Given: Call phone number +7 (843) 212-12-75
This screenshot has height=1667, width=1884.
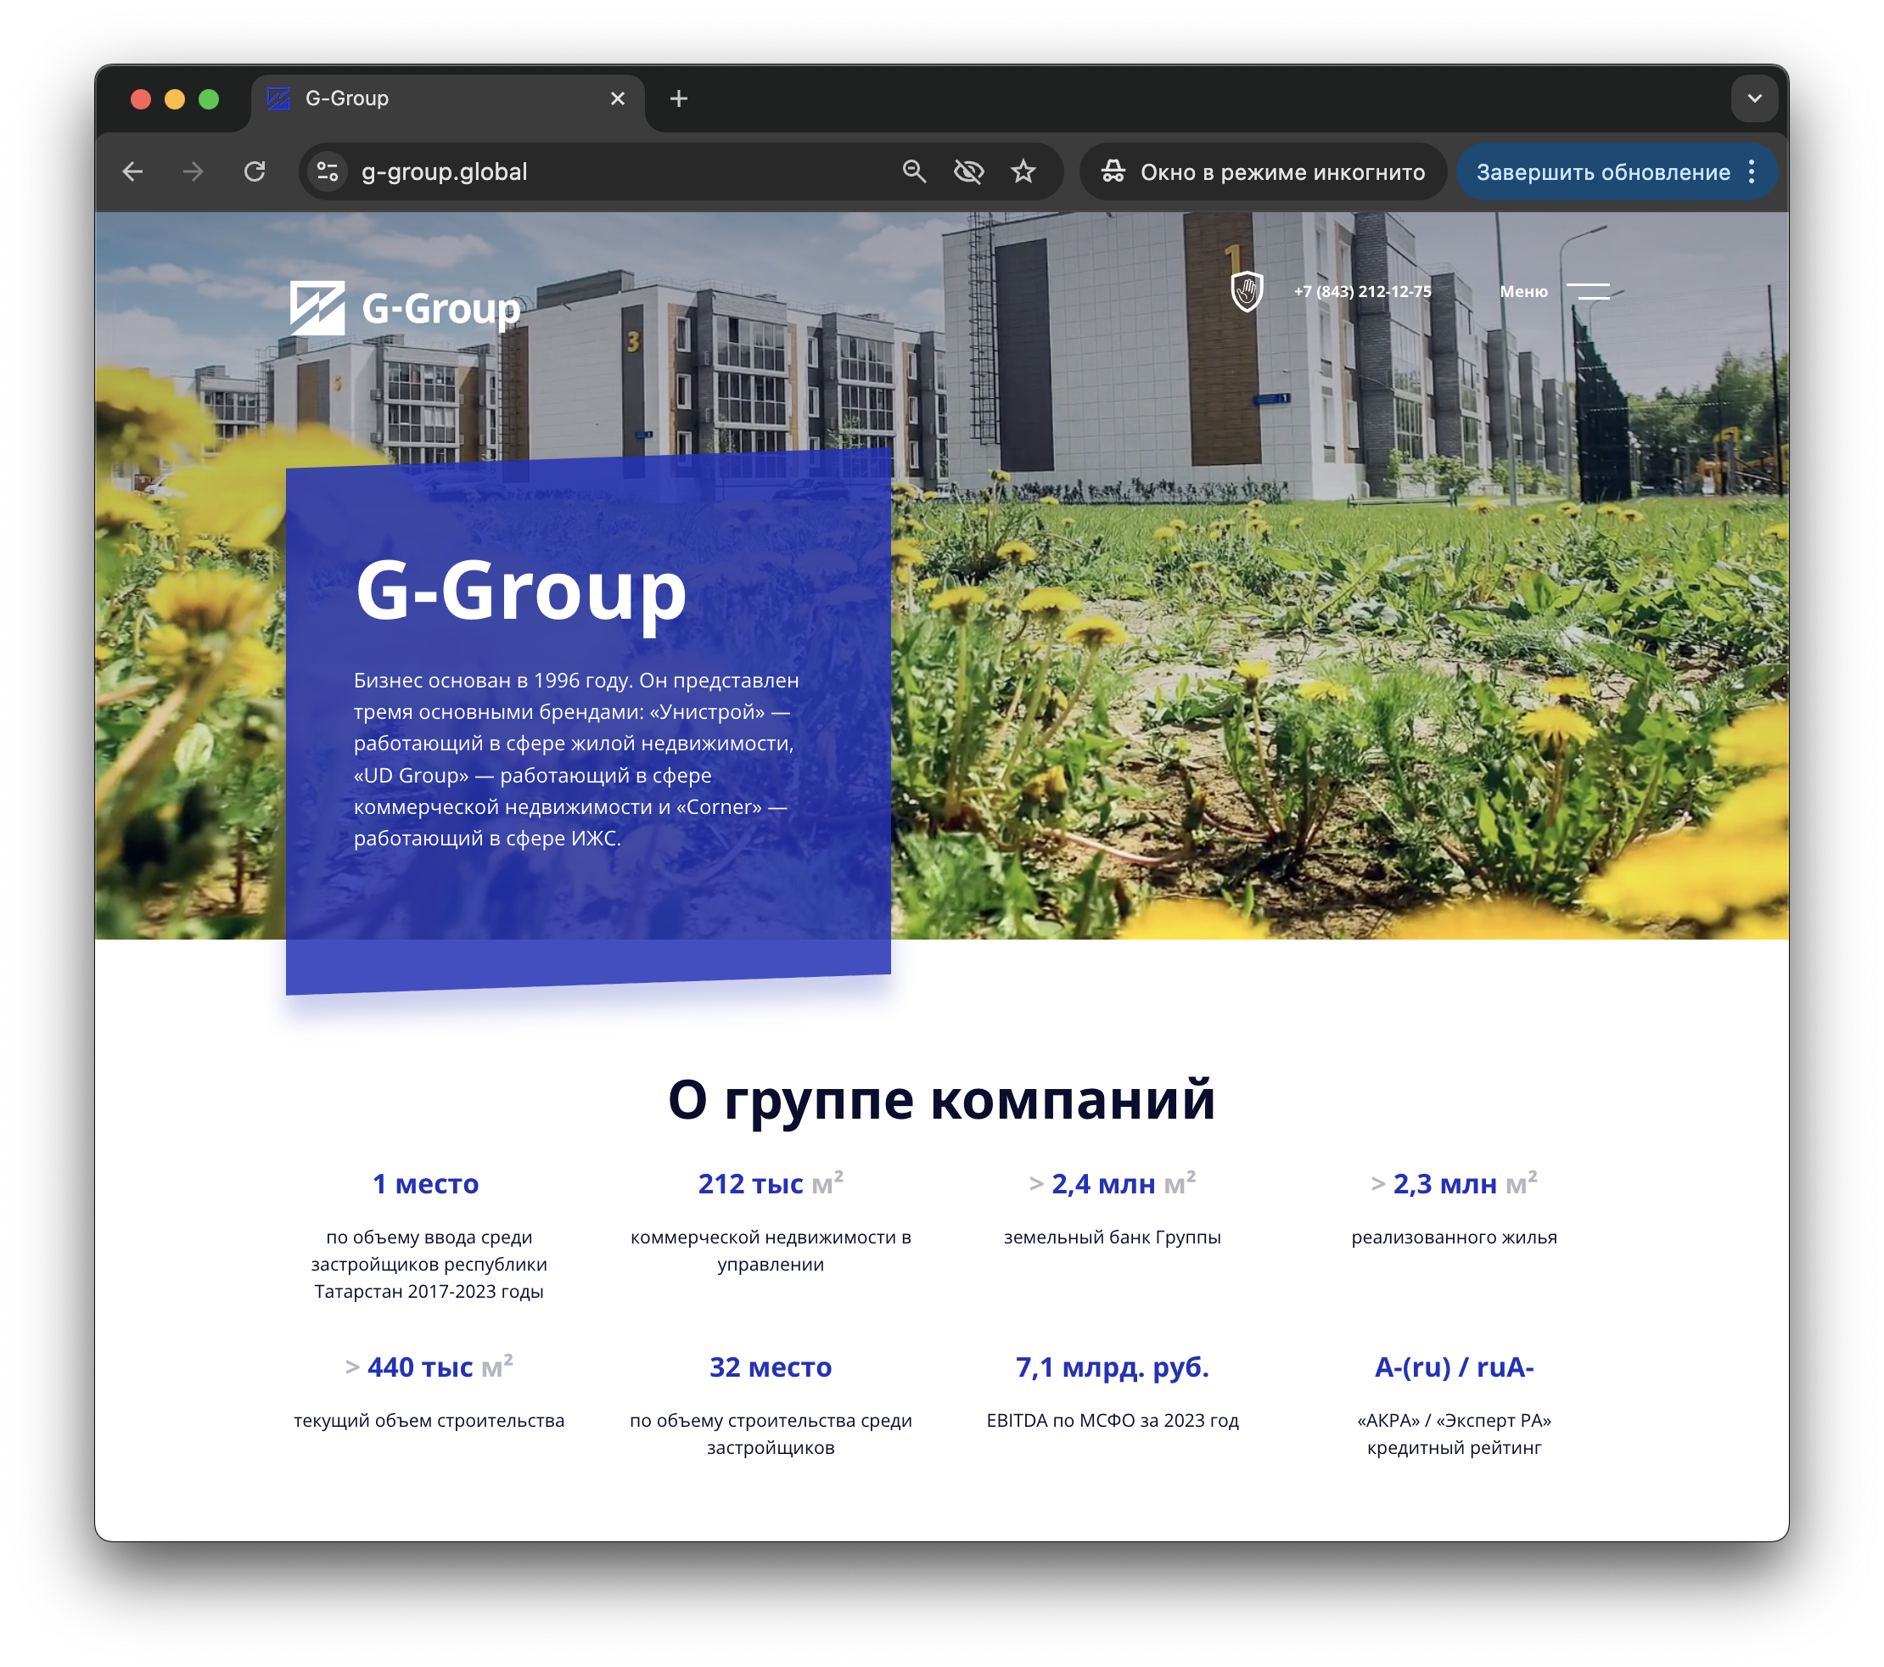Looking at the screenshot, I should click(x=1362, y=291).
